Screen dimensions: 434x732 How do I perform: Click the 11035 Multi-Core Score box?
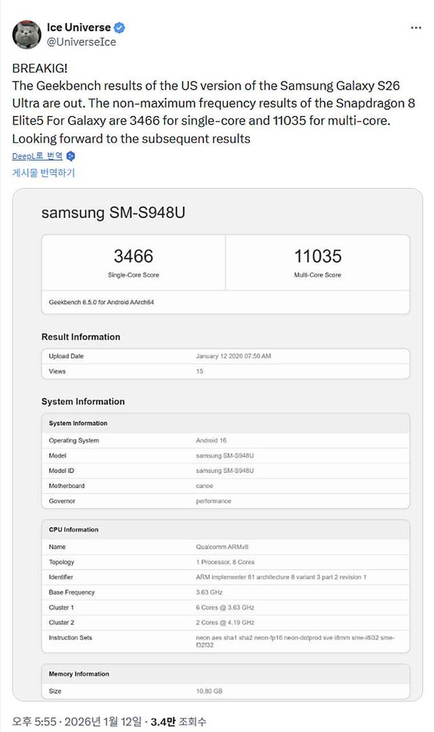[317, 263]
